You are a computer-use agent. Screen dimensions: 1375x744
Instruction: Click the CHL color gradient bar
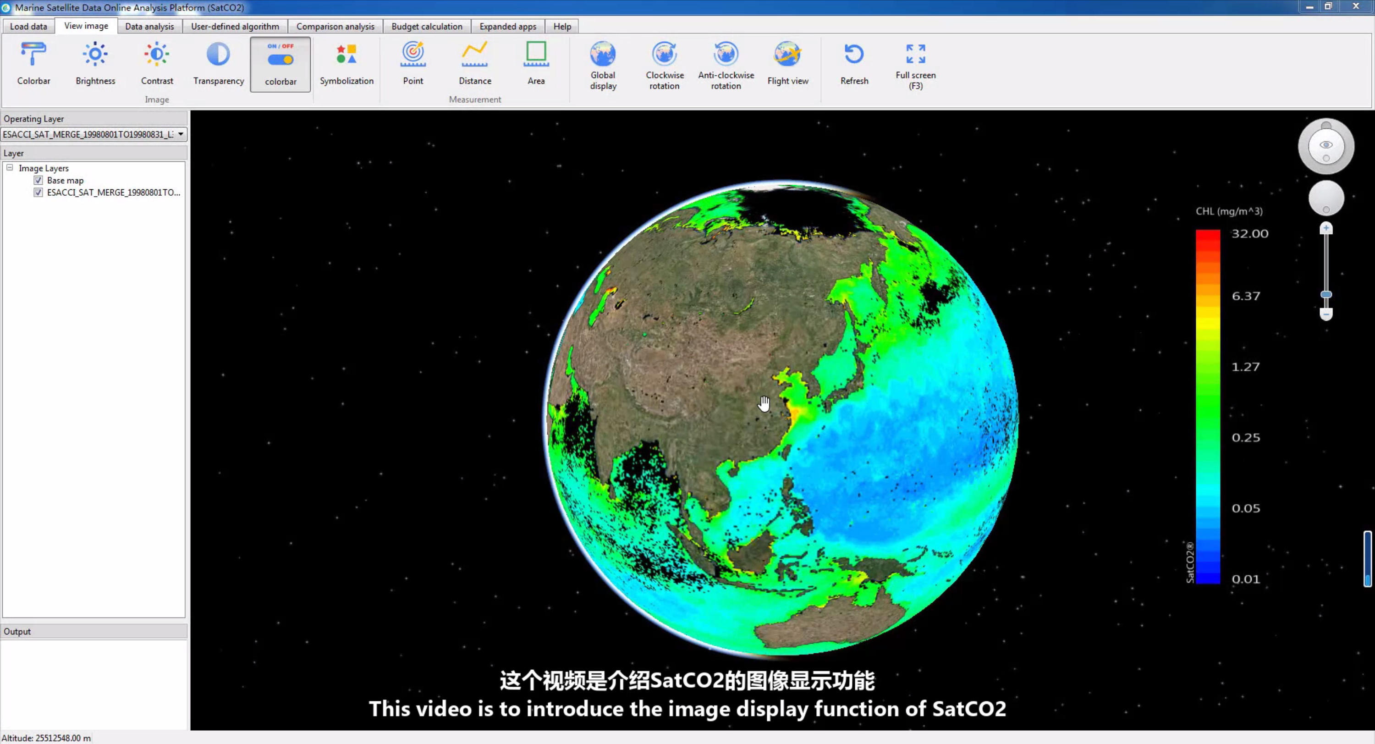[x=1208, y=407]
